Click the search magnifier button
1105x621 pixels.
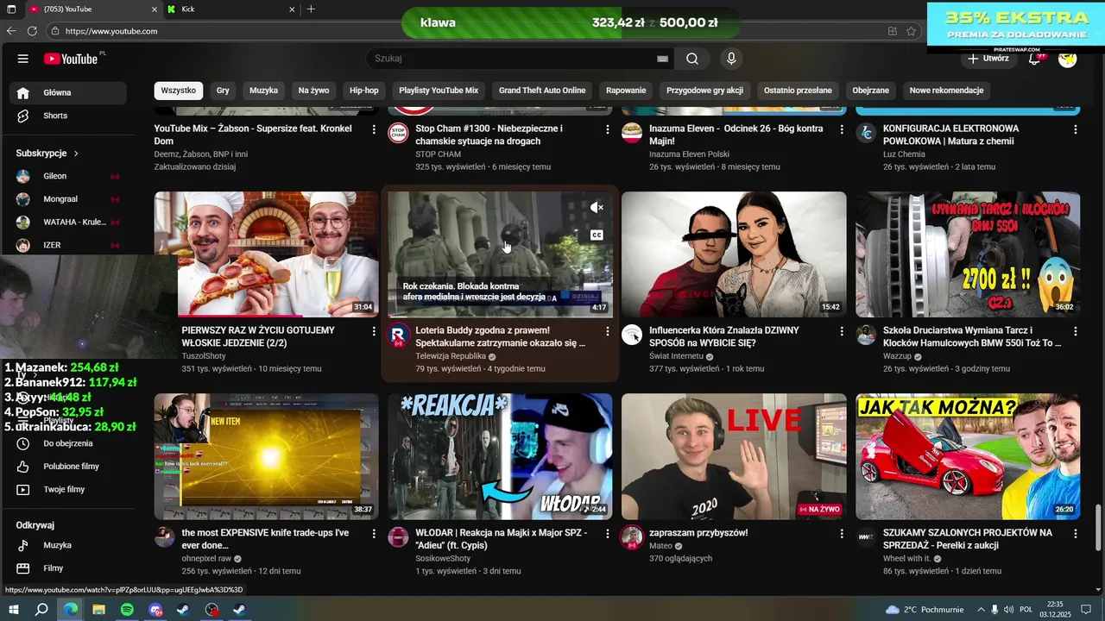pos(692,59)
